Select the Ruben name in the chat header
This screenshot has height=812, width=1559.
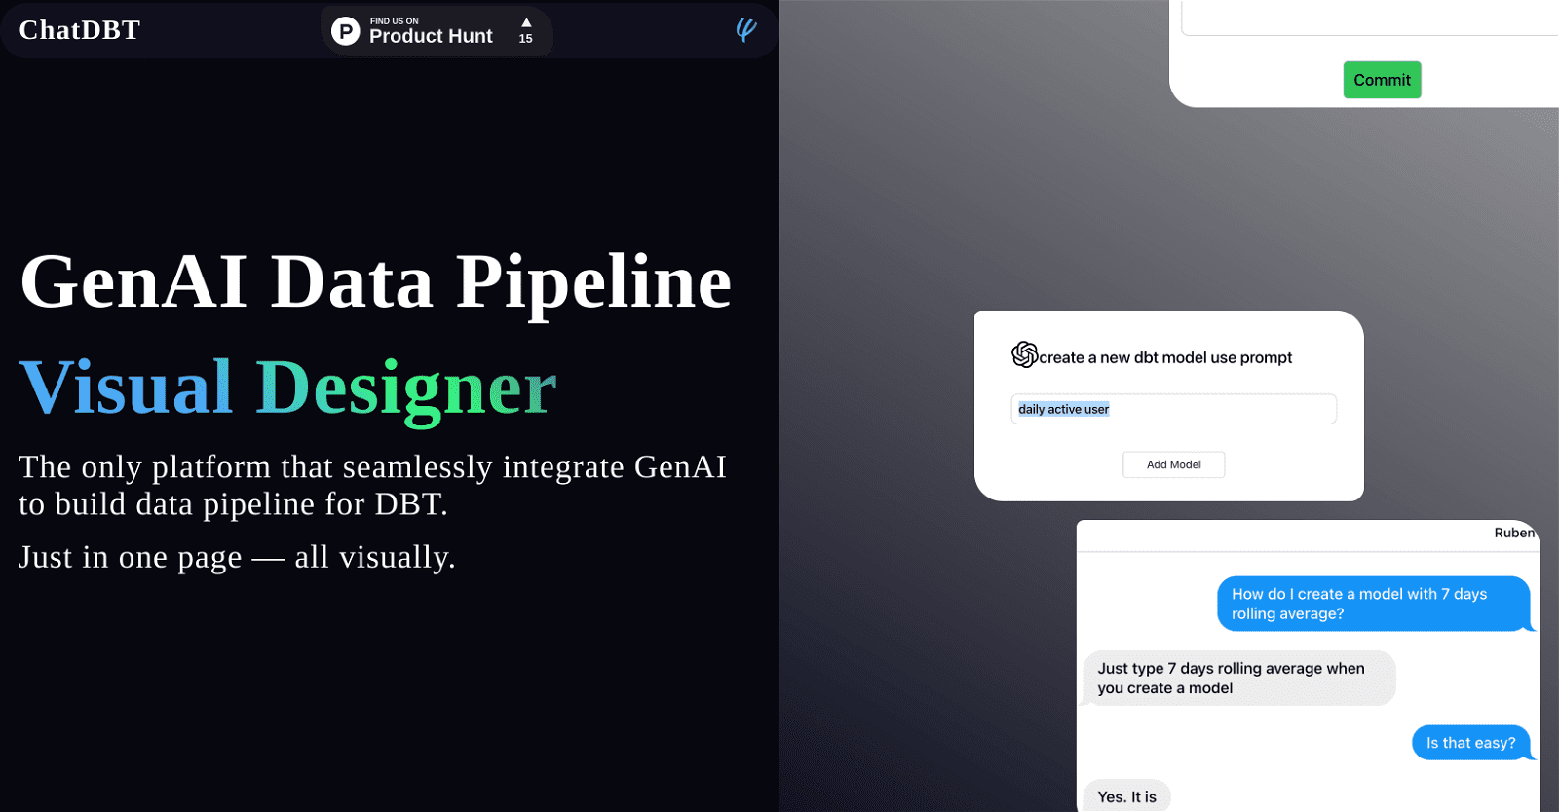tap(1513, 533)
